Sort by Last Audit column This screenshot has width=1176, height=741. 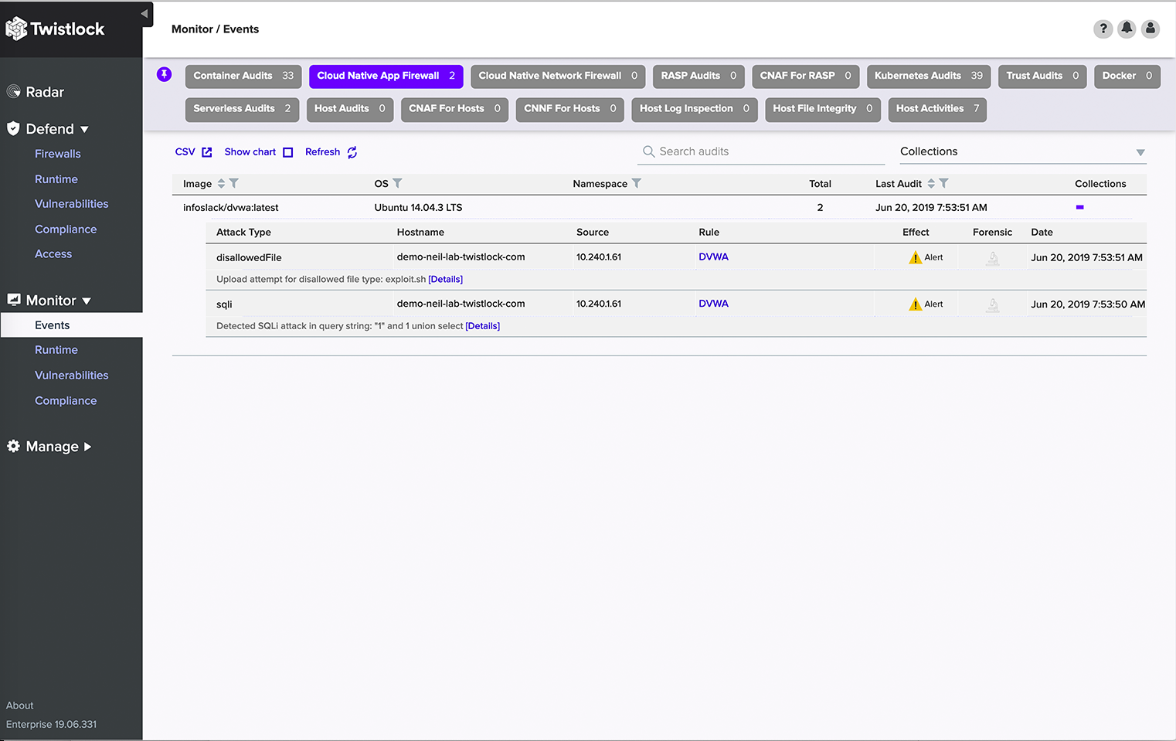coord(931,184)
